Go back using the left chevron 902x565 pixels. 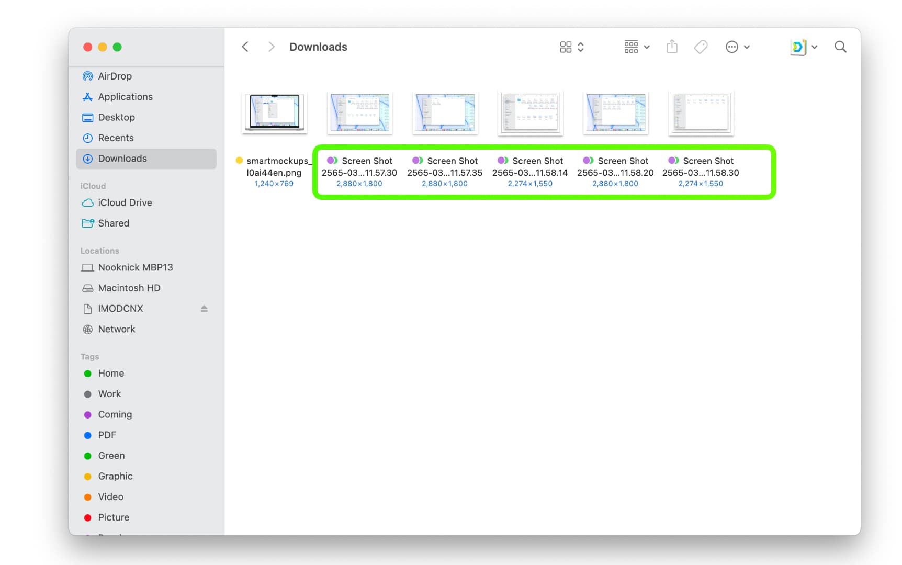[x=245, y=47]
